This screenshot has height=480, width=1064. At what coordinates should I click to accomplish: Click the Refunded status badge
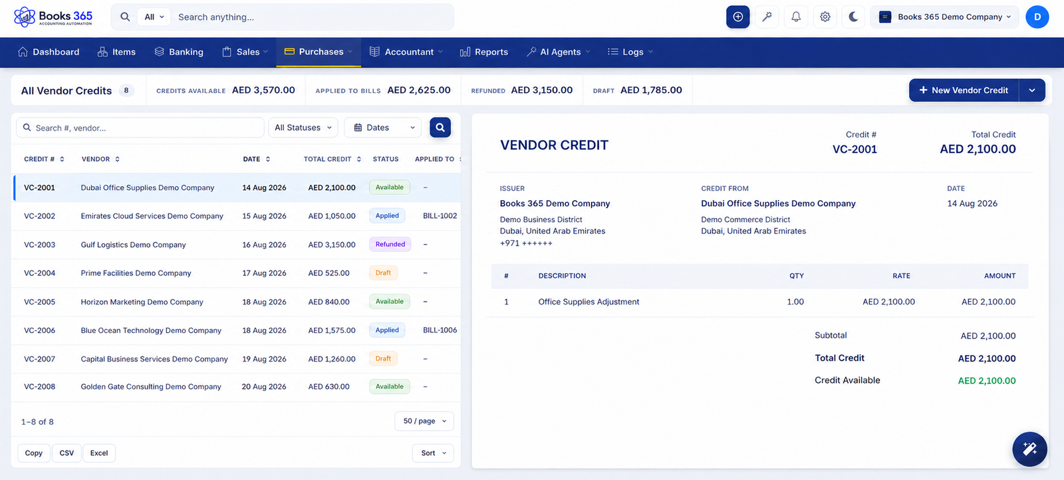[390, 245]
